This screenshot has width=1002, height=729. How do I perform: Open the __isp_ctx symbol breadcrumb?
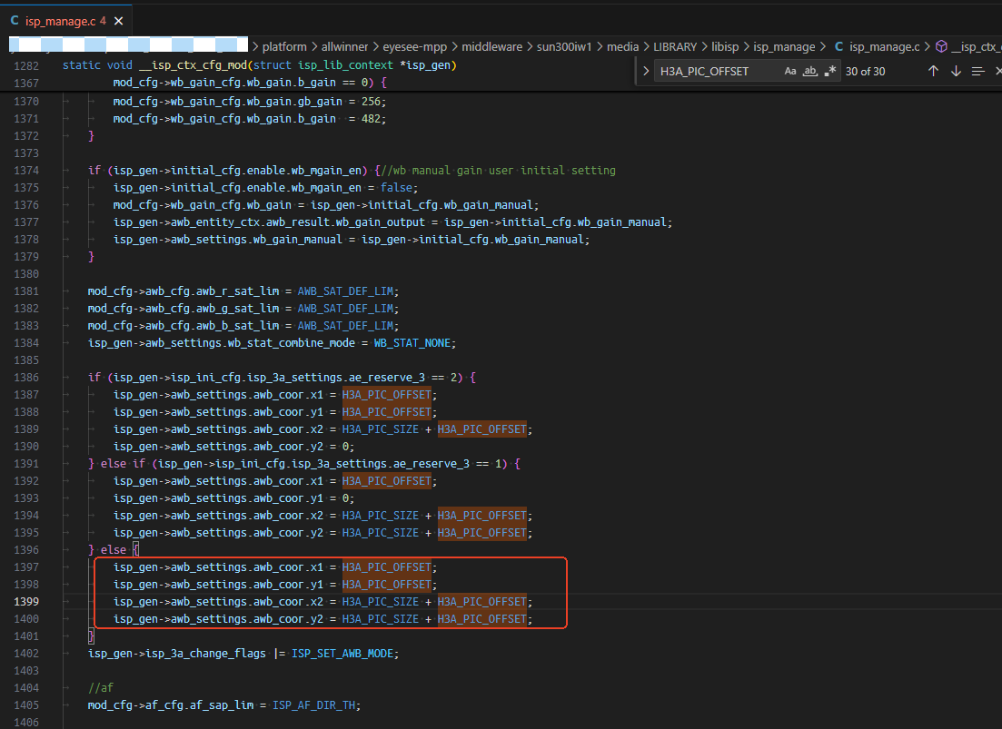pos(976,46)
